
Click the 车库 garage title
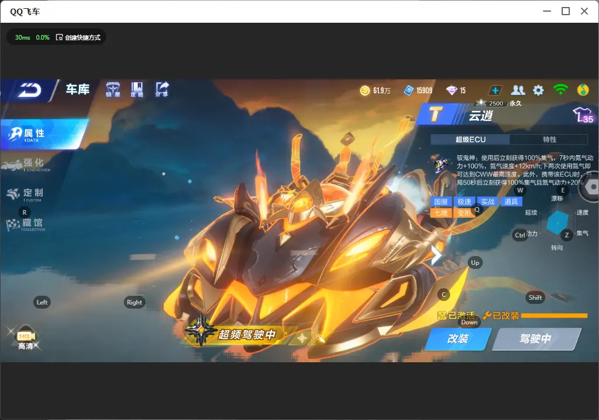click(78, 89)
